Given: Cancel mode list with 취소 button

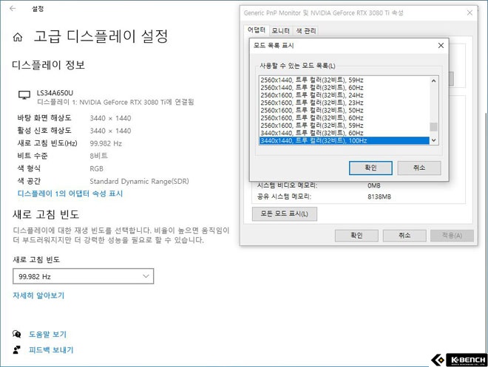Looking at the screenshot, I should coord(419,168).
